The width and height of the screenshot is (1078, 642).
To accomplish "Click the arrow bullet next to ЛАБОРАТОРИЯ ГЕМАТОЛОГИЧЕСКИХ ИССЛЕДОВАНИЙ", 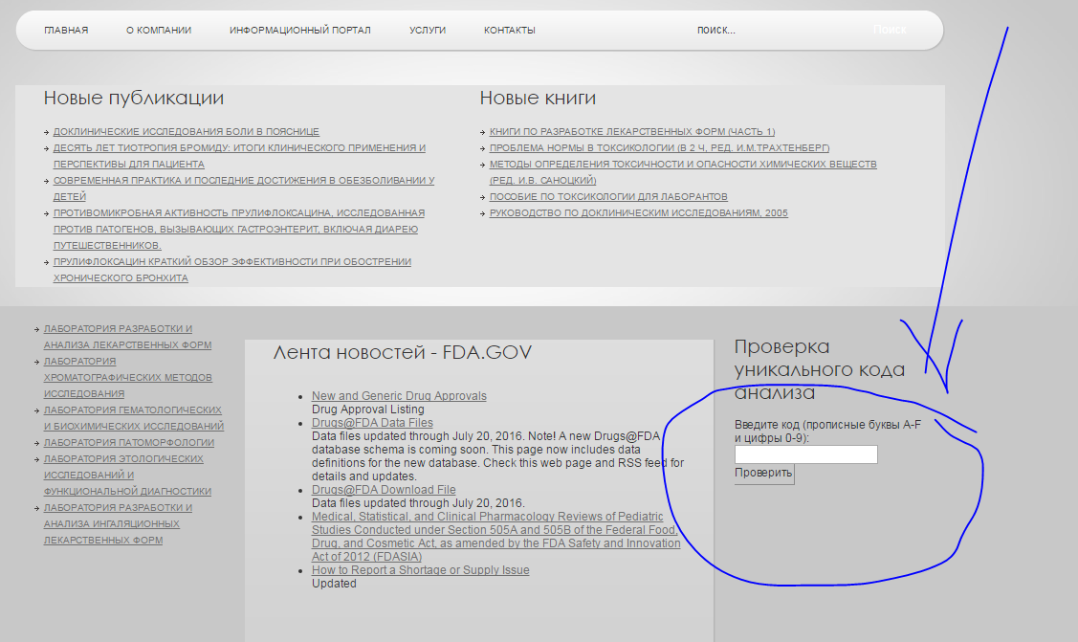I will [x=34, y=410].
